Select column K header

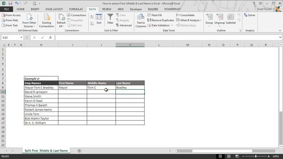[130, 45]
